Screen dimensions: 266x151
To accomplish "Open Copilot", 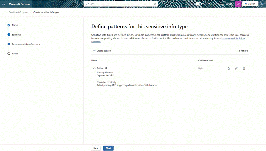I will point(250,4).
